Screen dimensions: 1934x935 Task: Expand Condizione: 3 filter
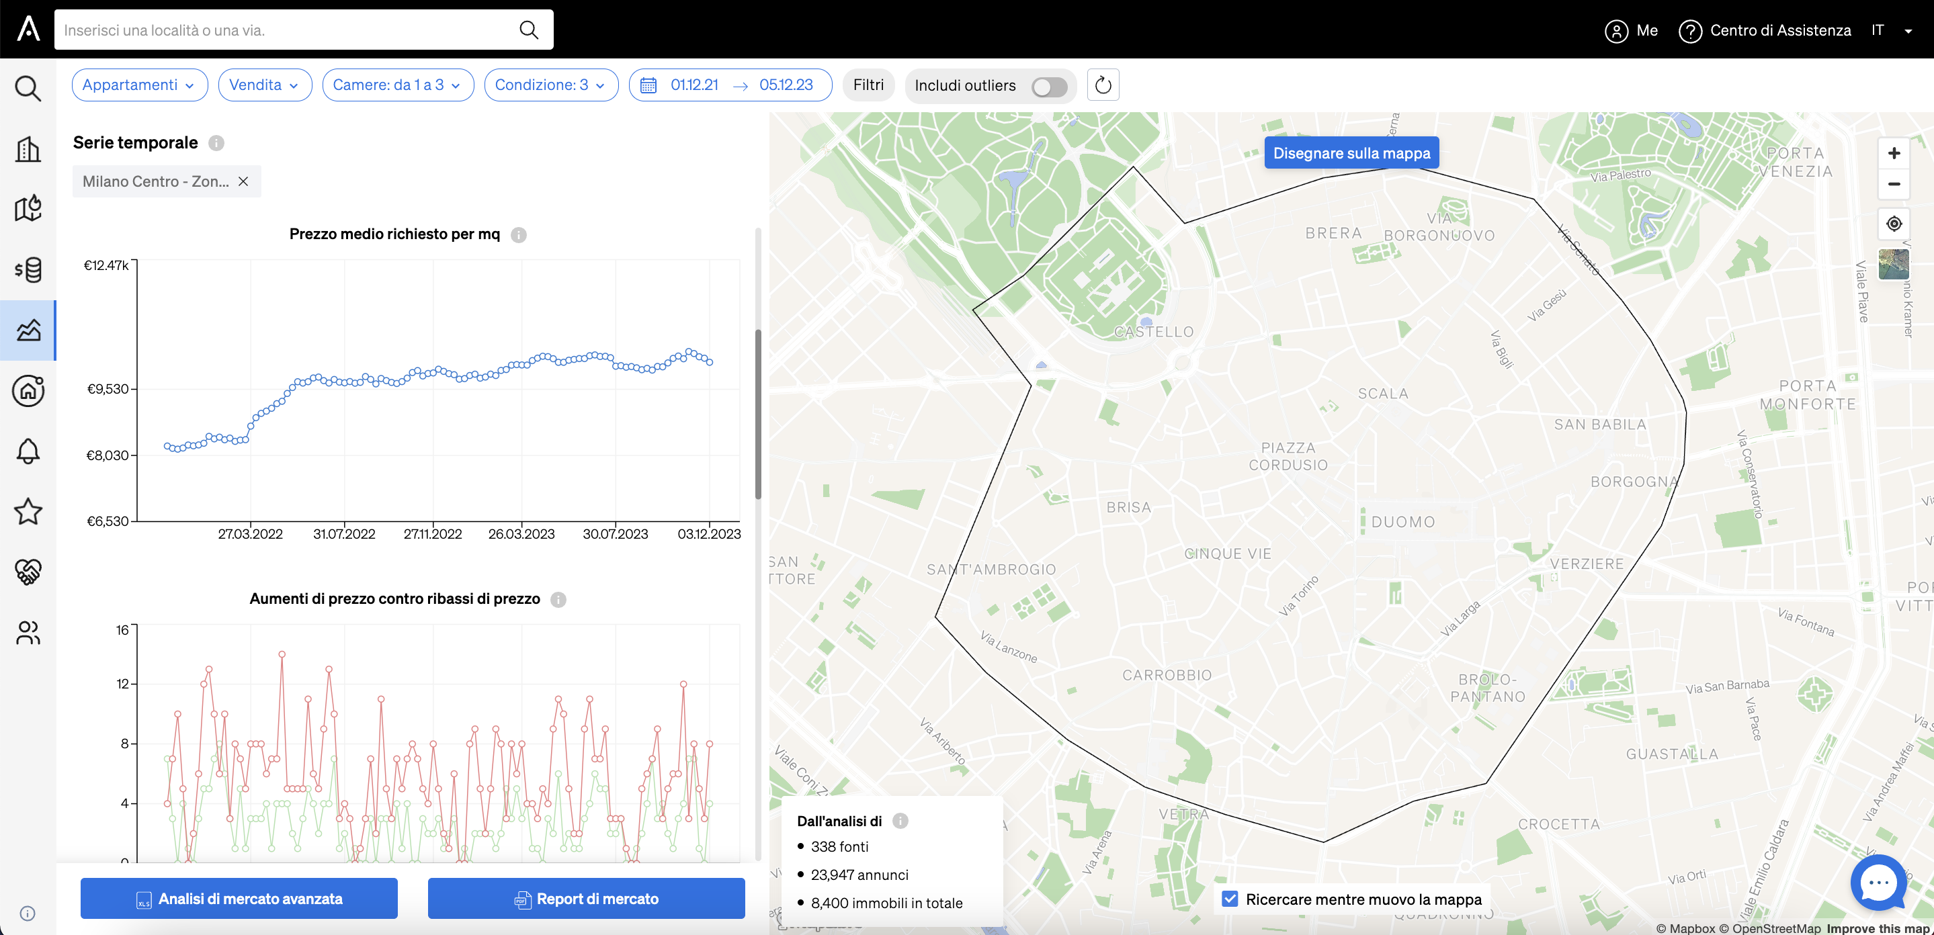pyautogui.click(x=551, y=85)
